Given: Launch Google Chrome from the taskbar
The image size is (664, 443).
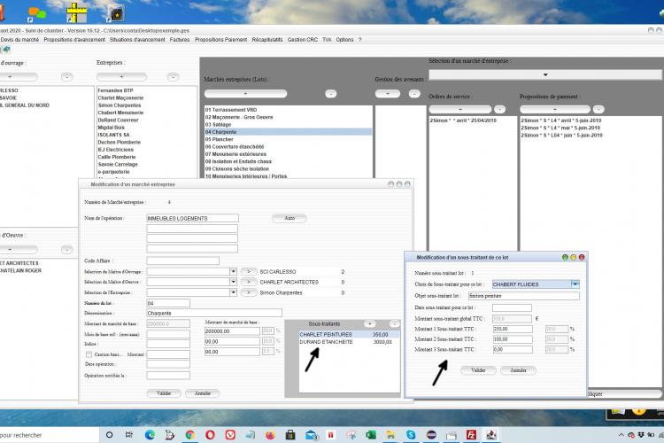Looking at the screenshot, I should pos(189,435).
